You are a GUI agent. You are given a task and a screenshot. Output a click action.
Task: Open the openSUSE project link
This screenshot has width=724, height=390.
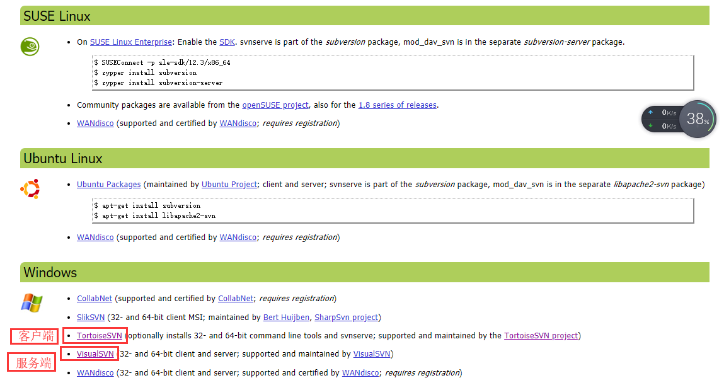275,105
